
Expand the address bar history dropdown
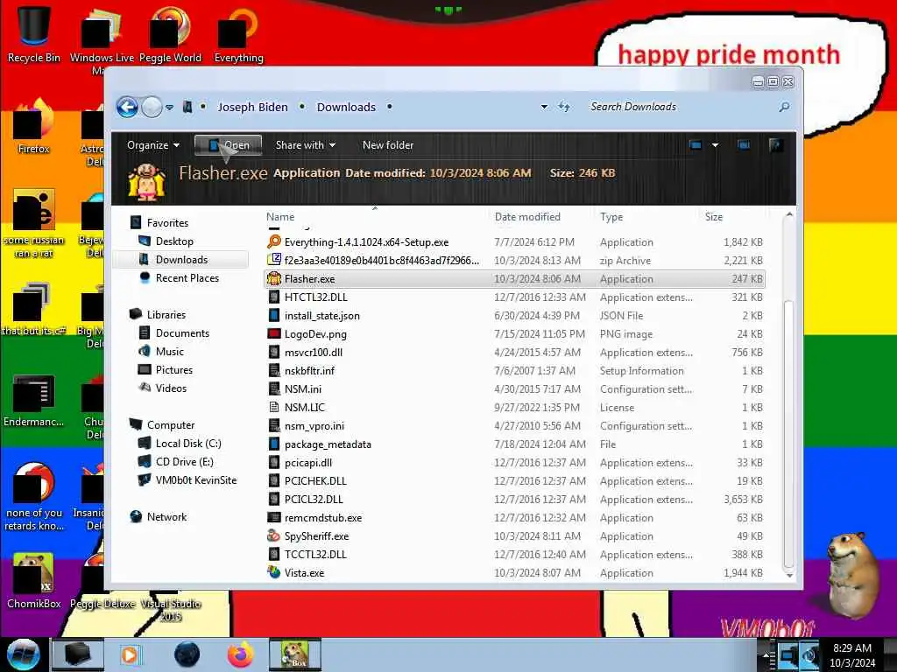click(544, 107)
